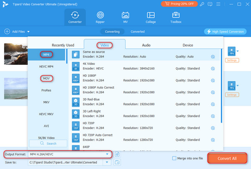Click Pricing-20% OFF button
Screen dimensions: 251x169
pyautogui.click(x=179, y=4)
